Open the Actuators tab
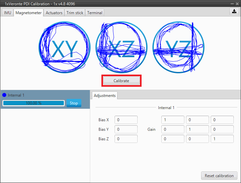Screen dimensions: 241x183 click(x=54, y=13)
